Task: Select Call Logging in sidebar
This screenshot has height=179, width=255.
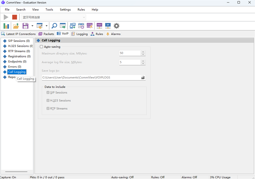Action: [17, 72]
